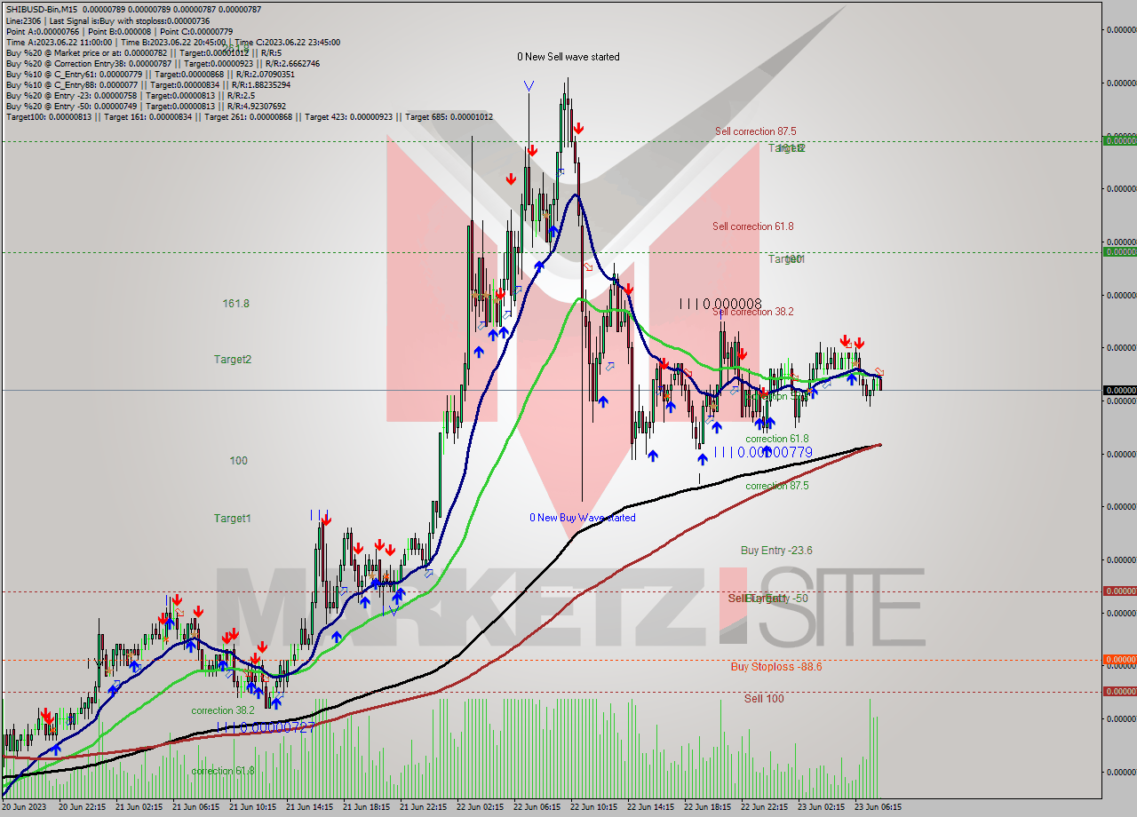1137x817 pixels.
Task: Select the 'Buy Entry -23.6' label
Action: pyautogui.click(x=776, y=551)
